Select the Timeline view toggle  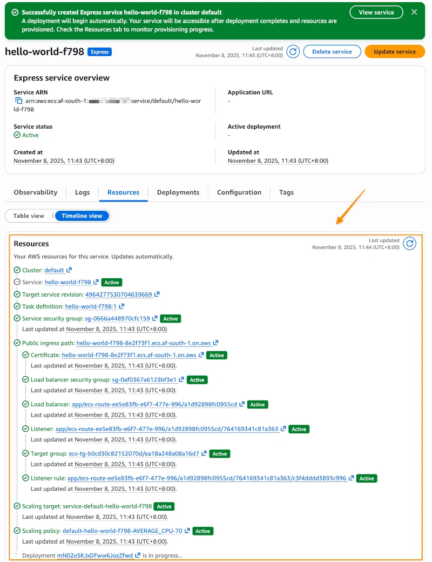[82, 216]
